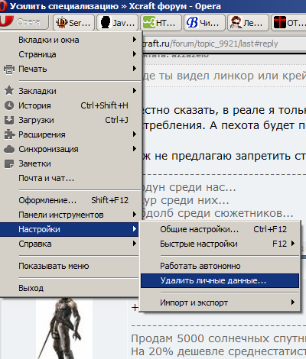The width and height of the screenshot is (306, 359).
Task: Click the clock icon beside История
Action: [x=9, y=105]
